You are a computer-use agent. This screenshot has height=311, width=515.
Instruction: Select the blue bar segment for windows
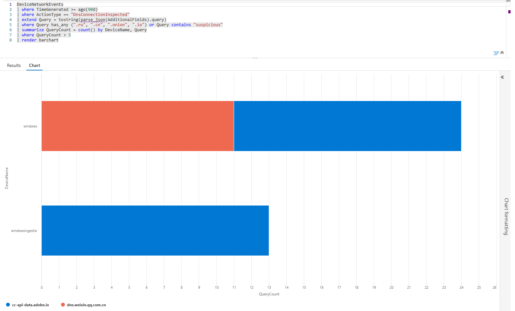click(x=347, y=126)
